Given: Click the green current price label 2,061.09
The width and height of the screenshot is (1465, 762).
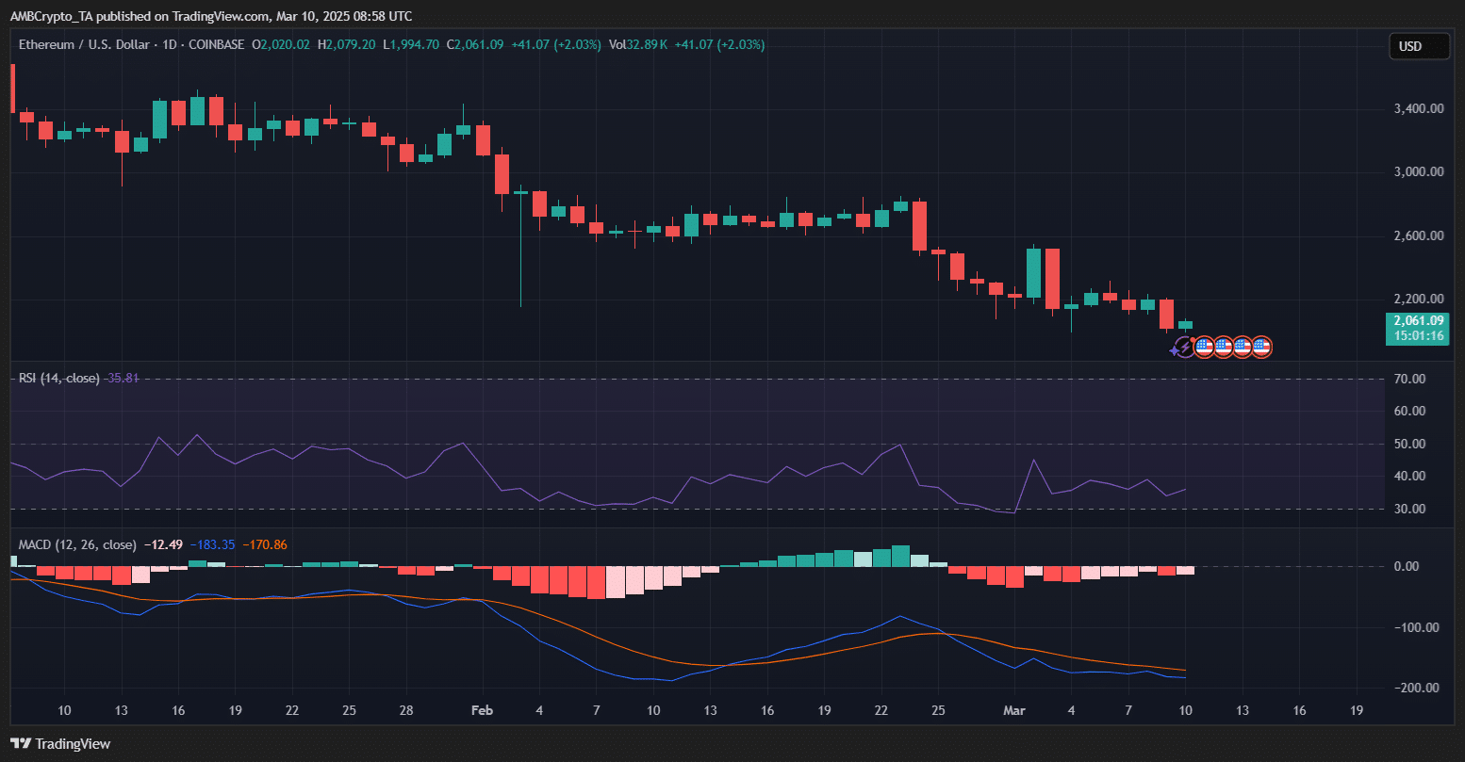Looking at the screenshot, I should point(1417,320).
